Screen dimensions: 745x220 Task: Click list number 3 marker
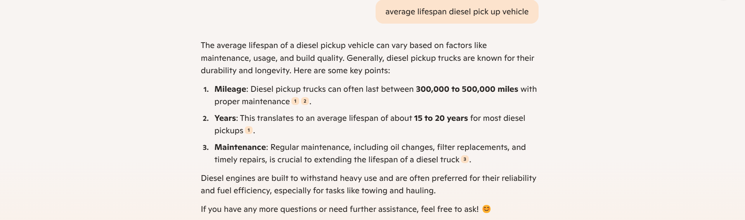point(206,148)
